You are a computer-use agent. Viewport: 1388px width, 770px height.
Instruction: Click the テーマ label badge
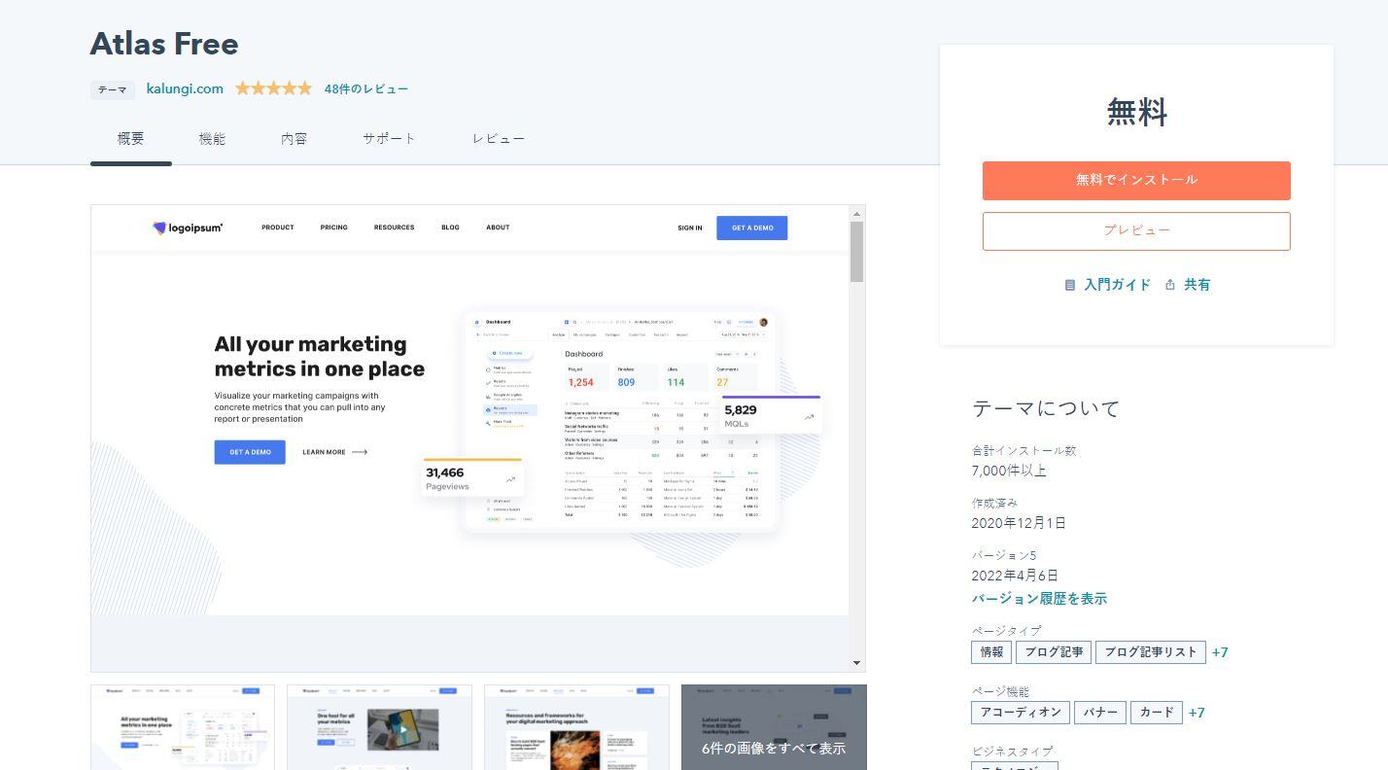[x=112, y=89]
